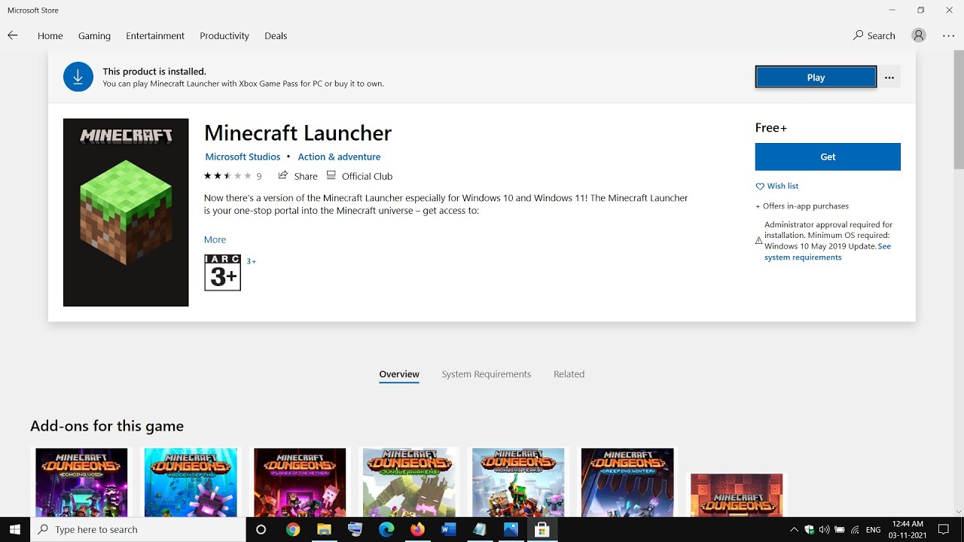Click the 3+ age rating link
Image resolution: width=964 pixels, height=542 pixels.
(252, 261)
